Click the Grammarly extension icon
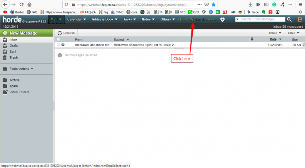The width and height of the screenshot is (305, 168). pyautogui.click(x=274, y=4)
